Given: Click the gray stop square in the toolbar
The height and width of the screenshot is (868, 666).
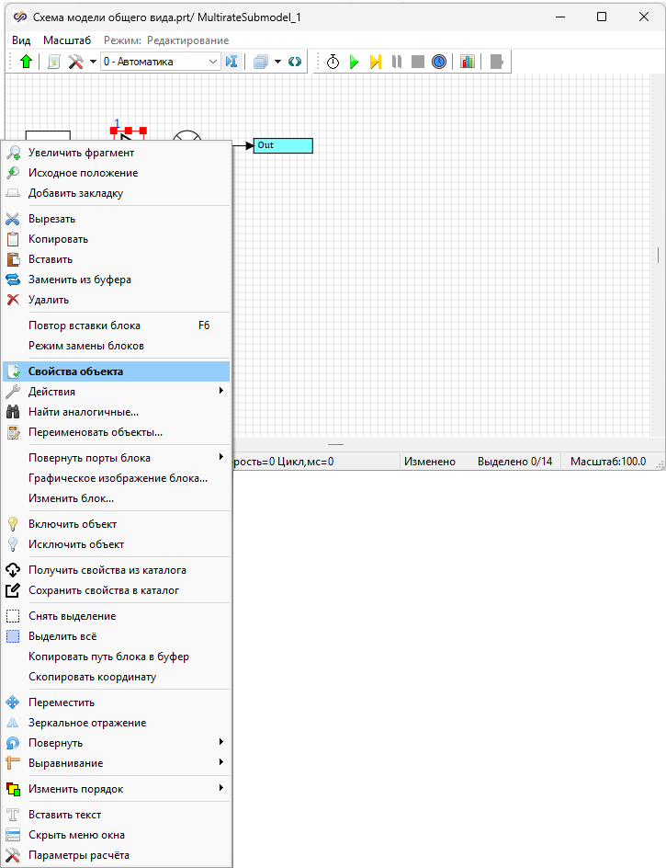Looking at the screenshot, I should (x=418, y=62).
